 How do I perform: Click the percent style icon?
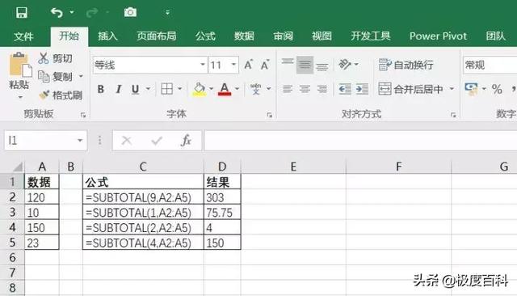pos(497,89)
